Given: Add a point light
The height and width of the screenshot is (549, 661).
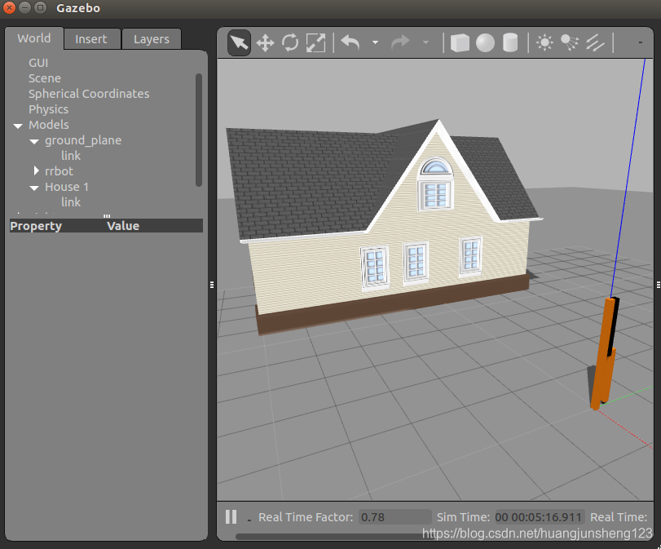Looking at the screenshot, I should pyautogui.click(x=544, y=43).
